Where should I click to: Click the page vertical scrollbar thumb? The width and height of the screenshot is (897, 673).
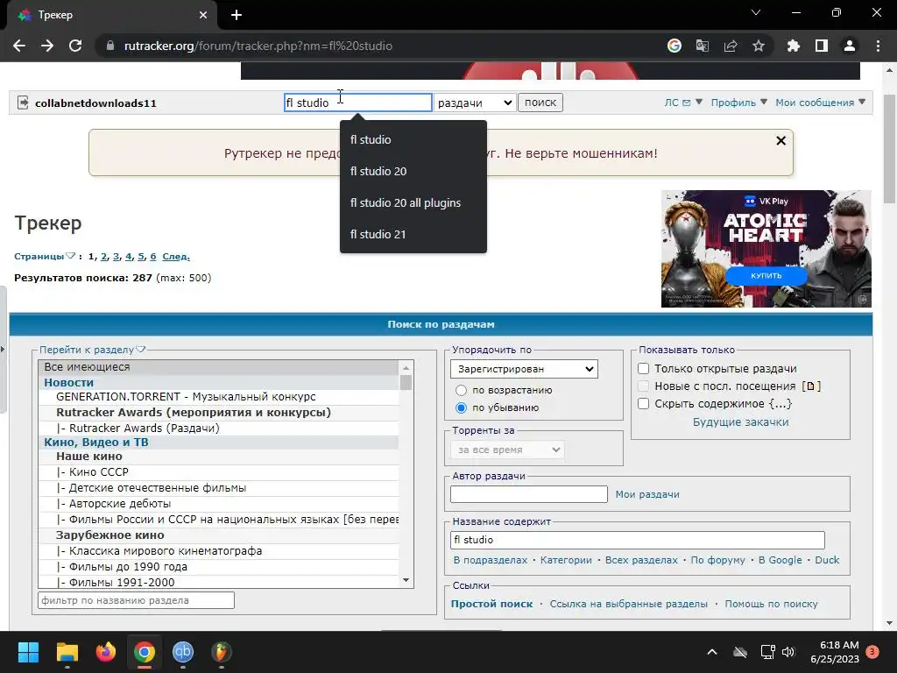pyautogui.click(x=890, y=149)
